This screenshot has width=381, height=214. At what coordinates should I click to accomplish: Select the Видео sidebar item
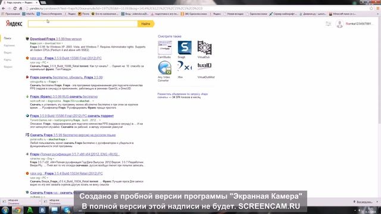(x=8, y=52)
